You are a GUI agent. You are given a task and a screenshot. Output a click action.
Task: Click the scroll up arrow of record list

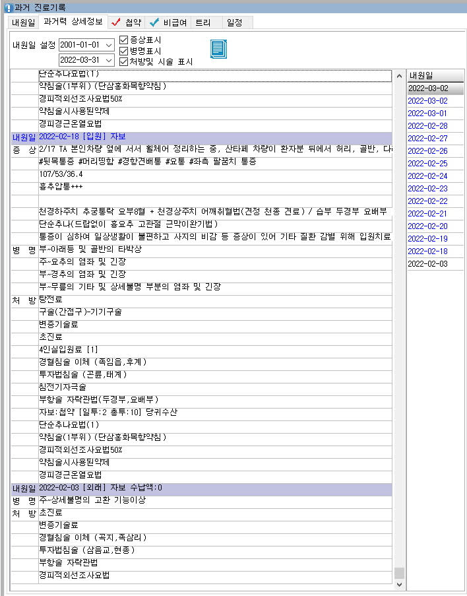tap(398, 76)
